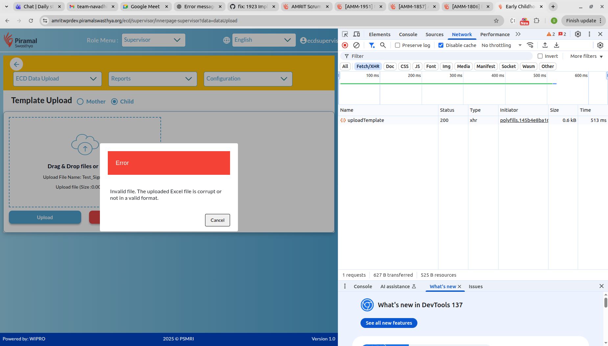Viewport: 608px width, 346px height.
Task: Enable the Preserve log checkbox
Action: coord(398,45)
